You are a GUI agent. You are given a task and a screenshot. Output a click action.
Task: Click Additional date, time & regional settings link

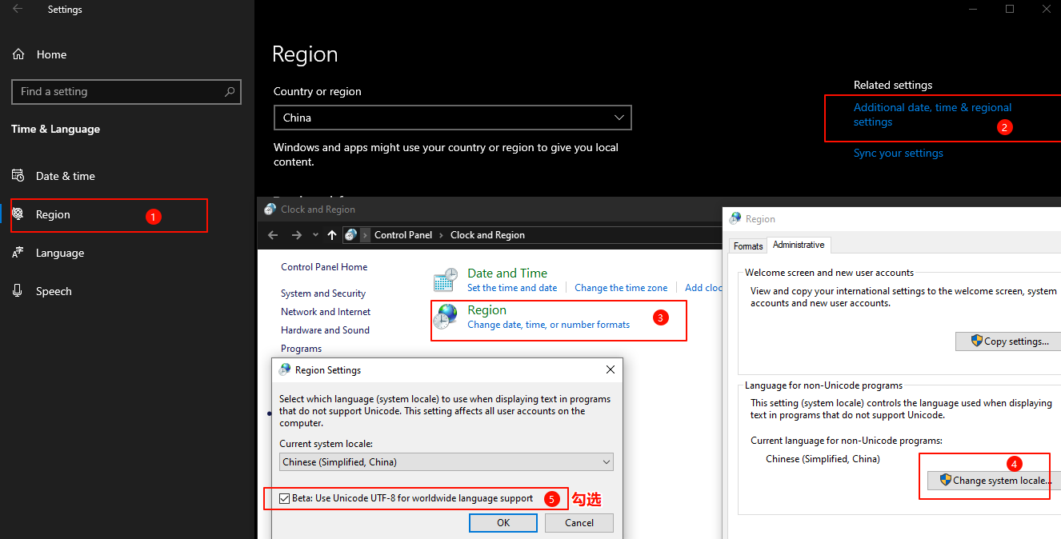[932, 114]
